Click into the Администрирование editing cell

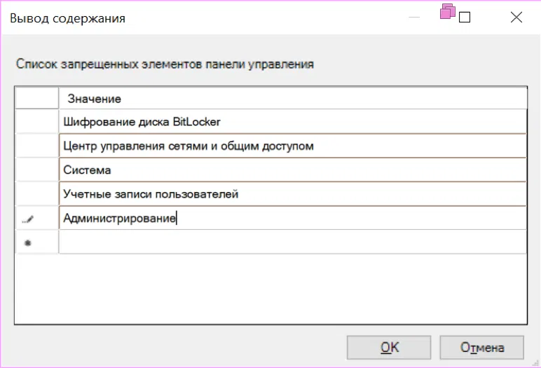292,218
